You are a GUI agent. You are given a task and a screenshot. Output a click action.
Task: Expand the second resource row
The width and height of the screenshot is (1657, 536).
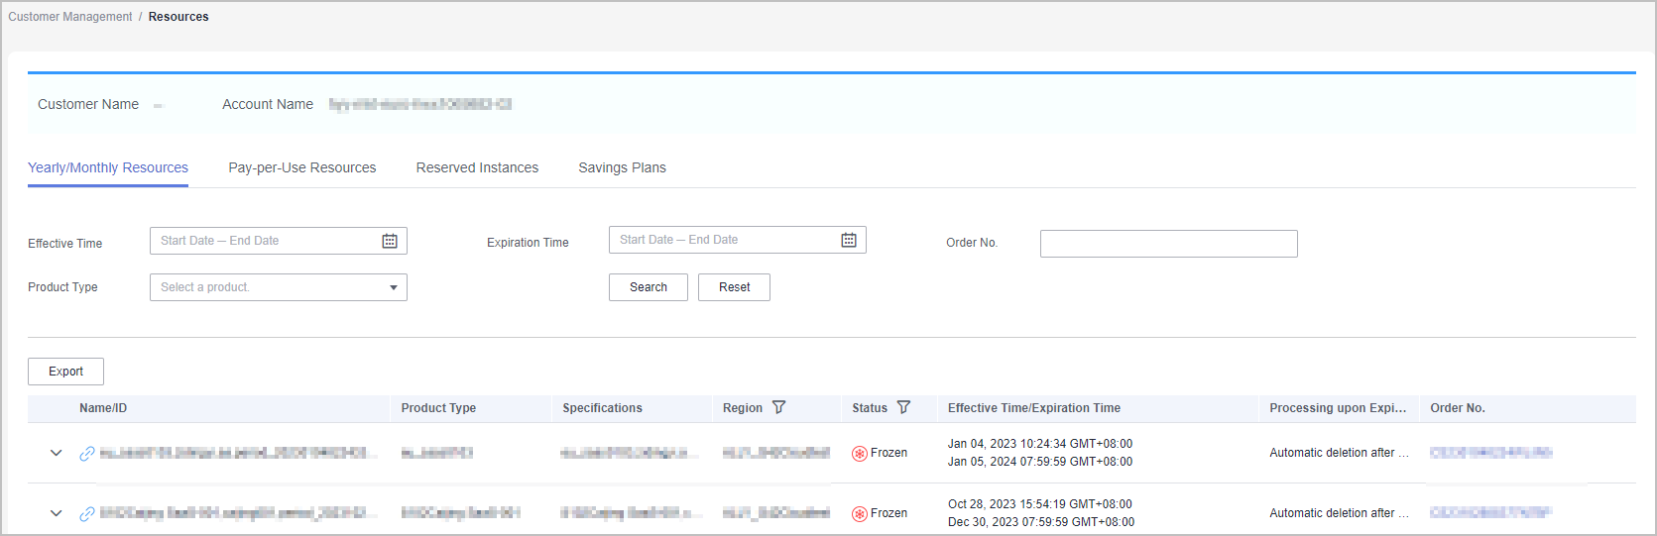pos(57,513)
